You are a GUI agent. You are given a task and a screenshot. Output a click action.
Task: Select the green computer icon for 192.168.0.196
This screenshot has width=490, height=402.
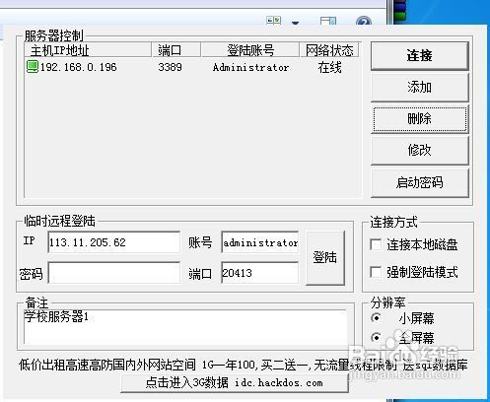coord(33,67)
